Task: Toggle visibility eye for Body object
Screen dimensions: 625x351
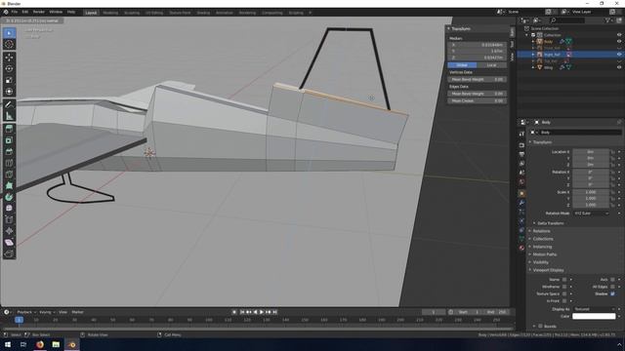Action: [x=619, y=41]
